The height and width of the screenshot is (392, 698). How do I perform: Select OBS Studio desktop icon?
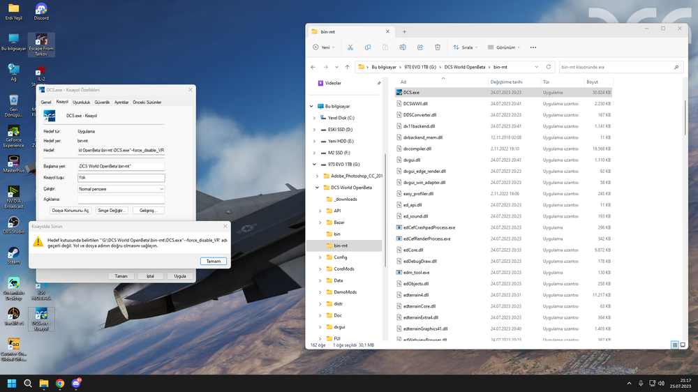click(x=14, y=225)
